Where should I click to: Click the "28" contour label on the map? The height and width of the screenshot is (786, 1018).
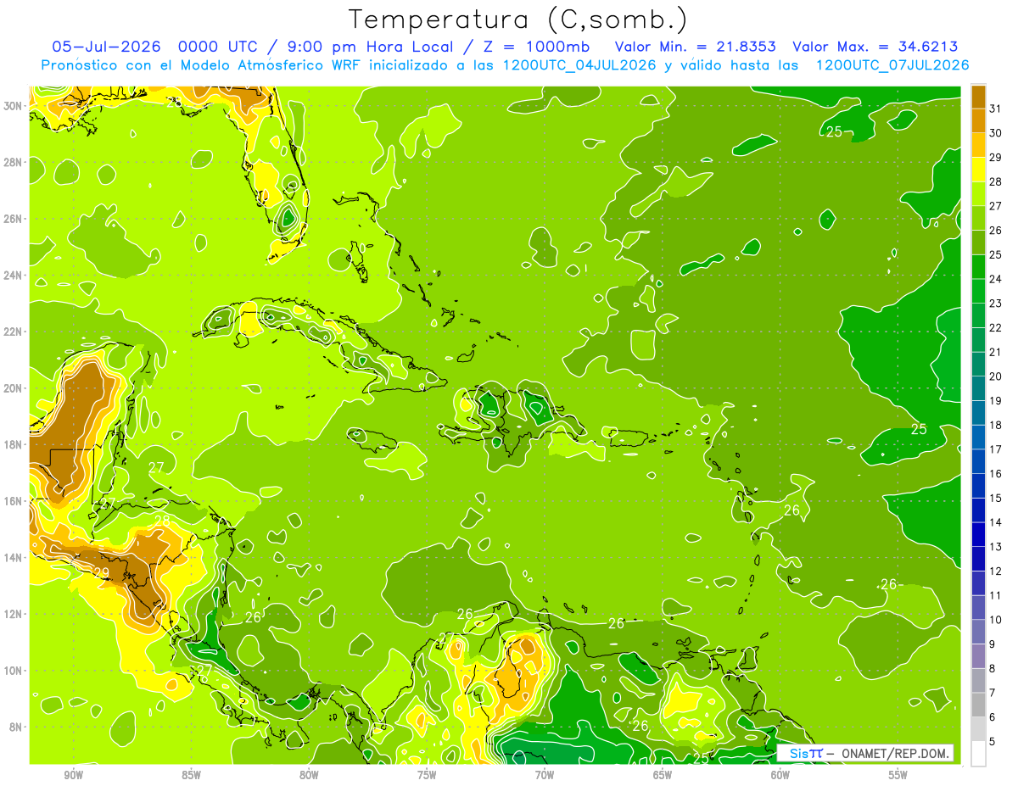[x=162, y=521]
